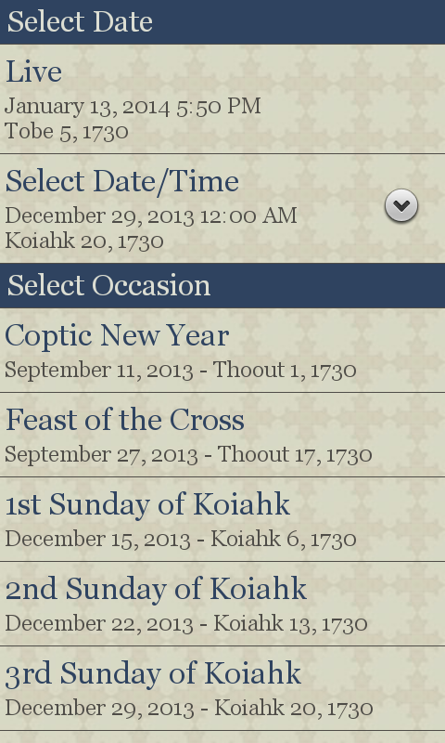
Task: Tap Koiahk 20, 1730 under Select Date/Time
Action: [84, 241]
